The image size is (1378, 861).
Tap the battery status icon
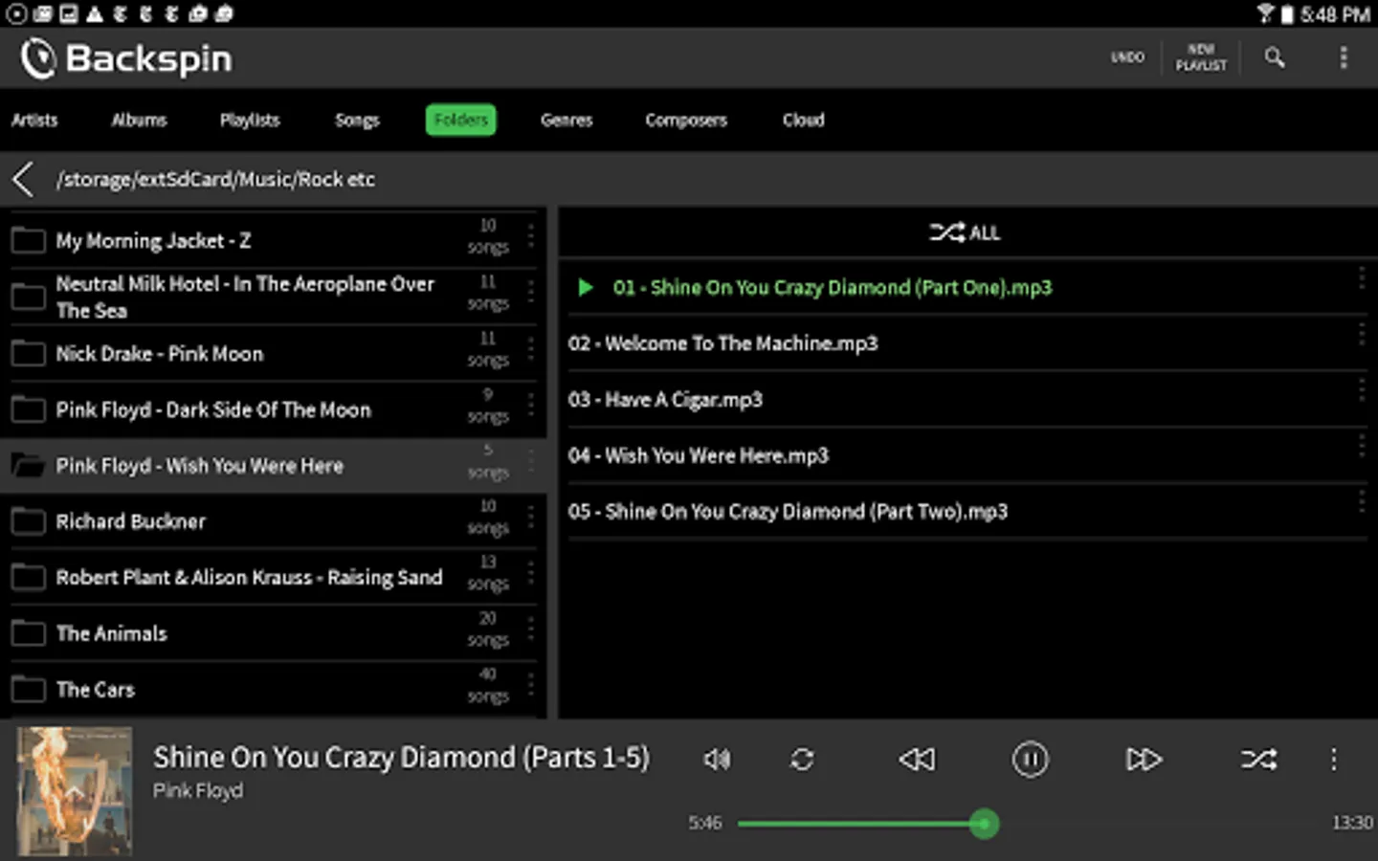tap(1287, 14)
